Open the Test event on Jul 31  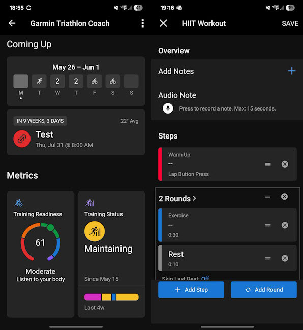click(x=76, y=132)
